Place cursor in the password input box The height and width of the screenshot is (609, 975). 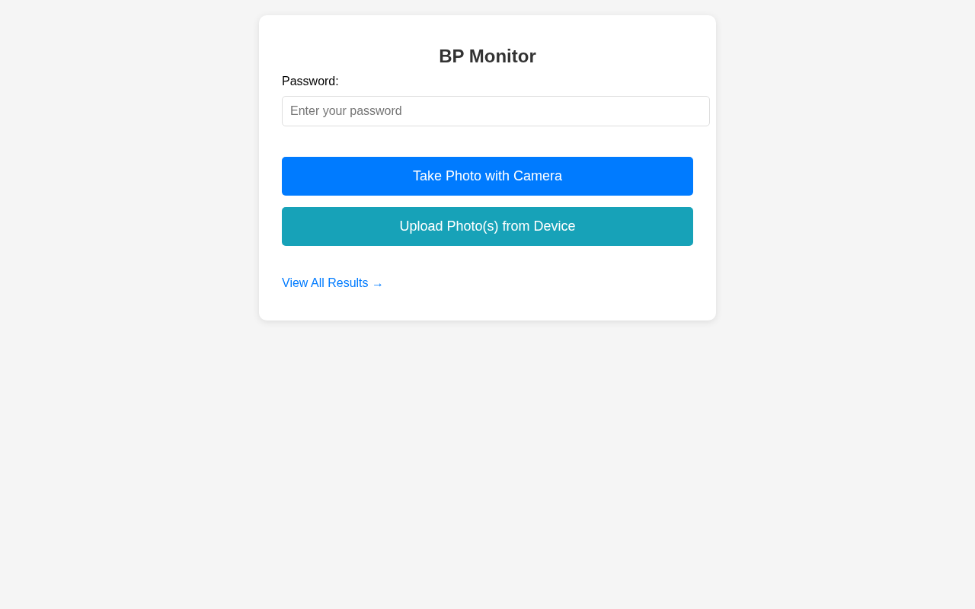pyautogui.click(x=496, y=111)
